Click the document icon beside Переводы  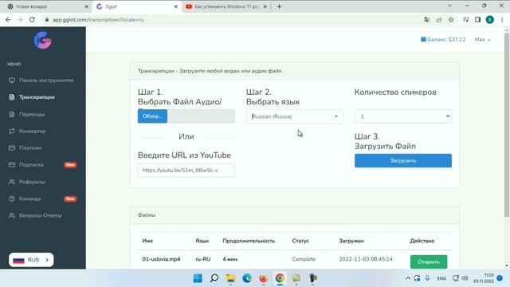(x=12, y=114)
